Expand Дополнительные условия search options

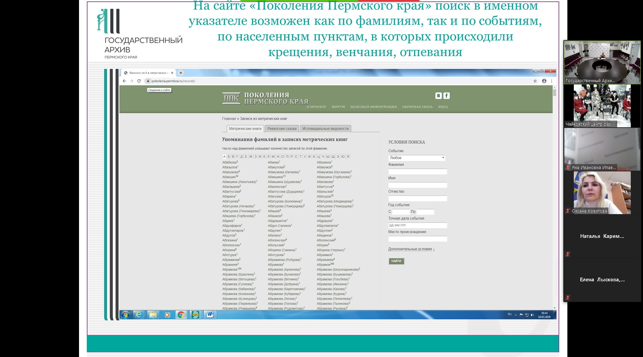coord(411,249)
